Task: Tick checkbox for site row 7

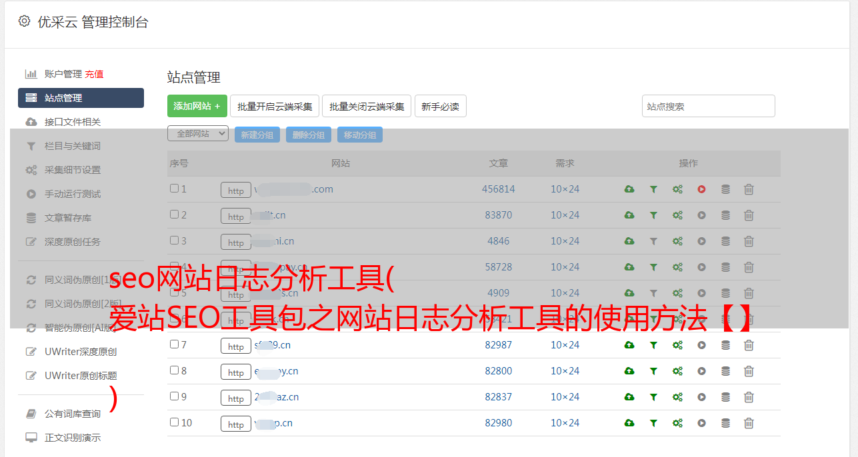Action: (x=174, y=344)
